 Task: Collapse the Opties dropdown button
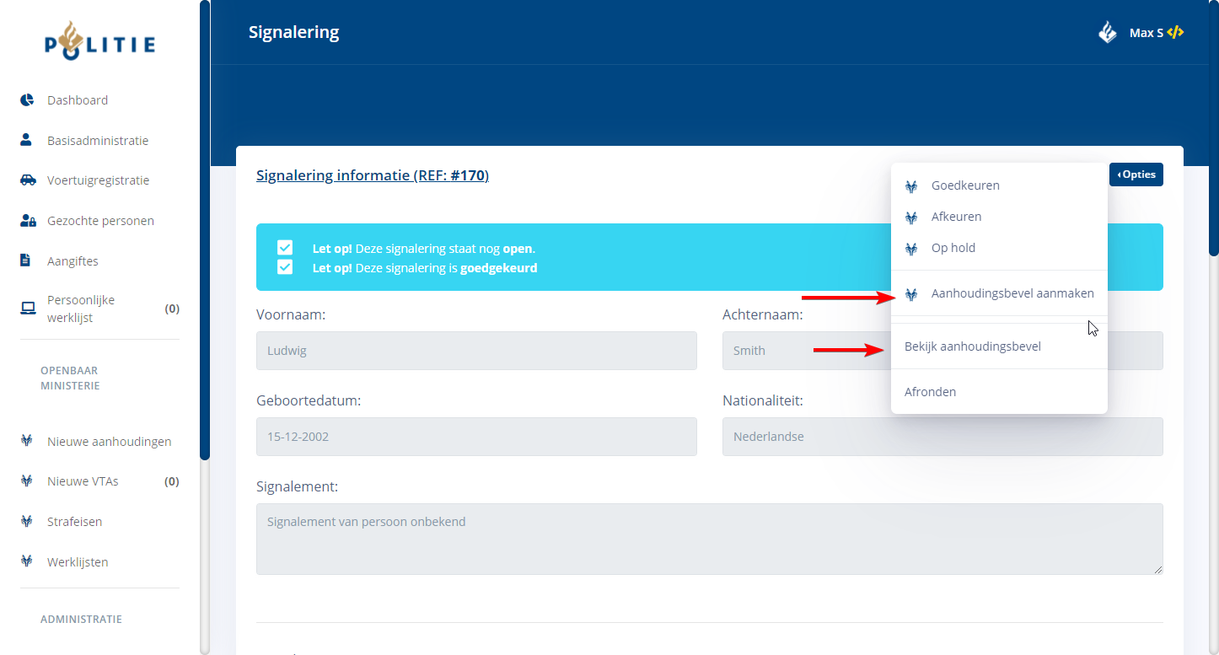point(1136,174)
